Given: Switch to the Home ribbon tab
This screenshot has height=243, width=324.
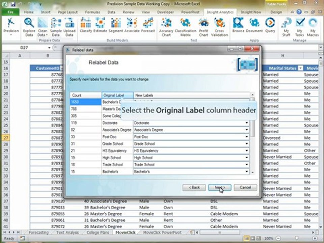Looking at the screenshot, I should pos(29,12).
